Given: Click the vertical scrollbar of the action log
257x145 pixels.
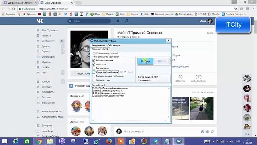Looking at the screenshot, I should [x=169, y=103].
